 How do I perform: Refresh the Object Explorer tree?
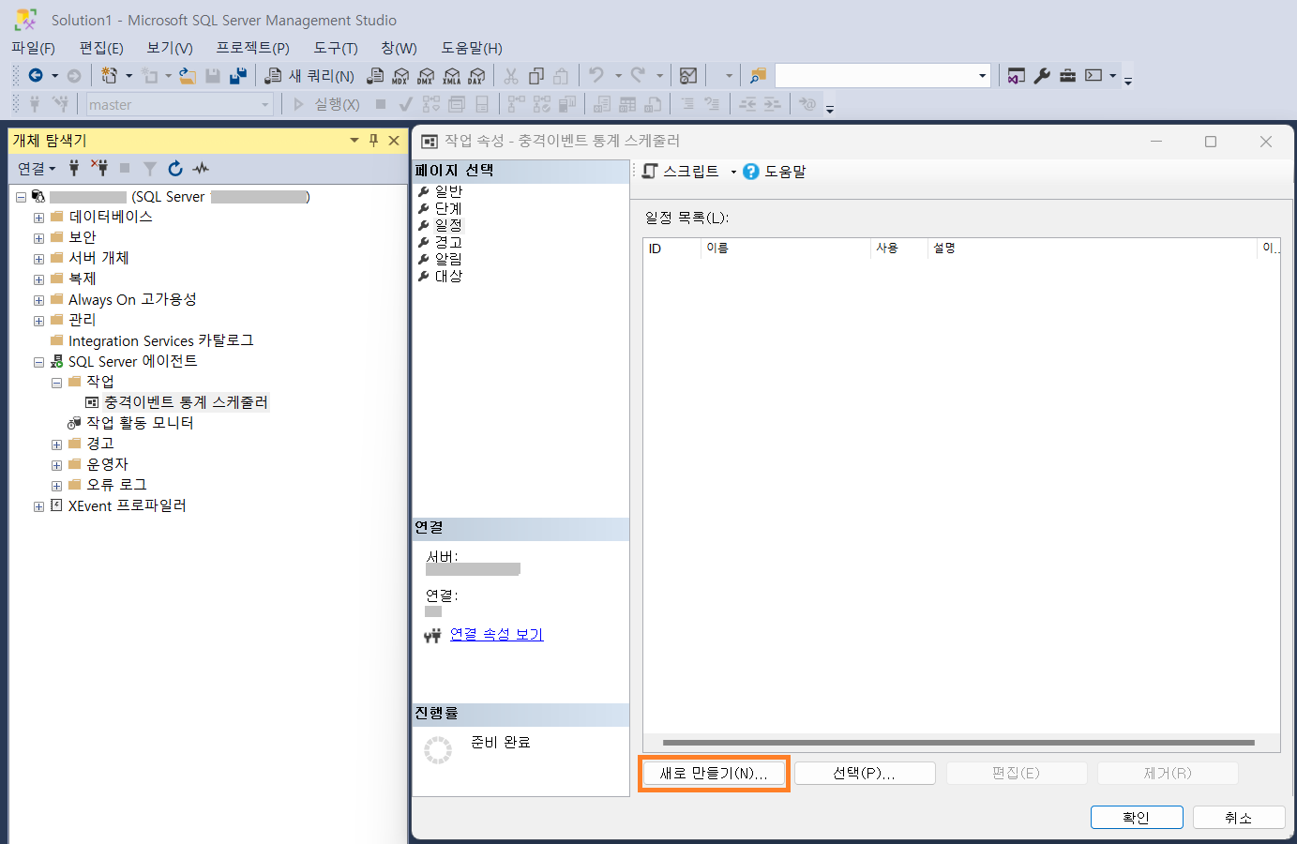coord(175,168)
